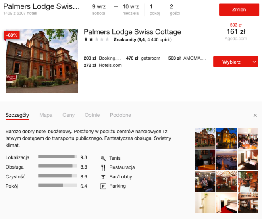This screenshot has width=262, height=219.
Task: Click Znakomity rating with 4 440 opinii
Action: click(x=143, y=39)
